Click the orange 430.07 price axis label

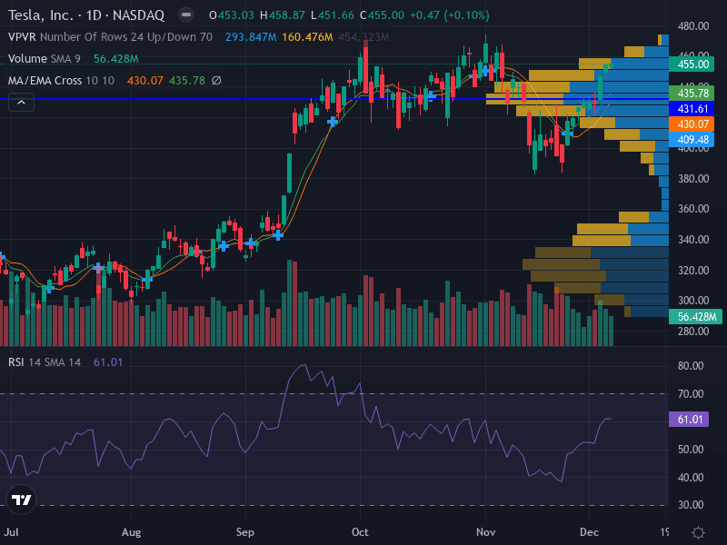click(x=692, y=124)
